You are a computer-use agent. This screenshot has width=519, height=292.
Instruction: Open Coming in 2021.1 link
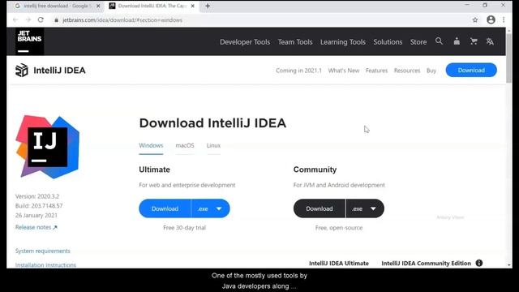click(298, 71)
